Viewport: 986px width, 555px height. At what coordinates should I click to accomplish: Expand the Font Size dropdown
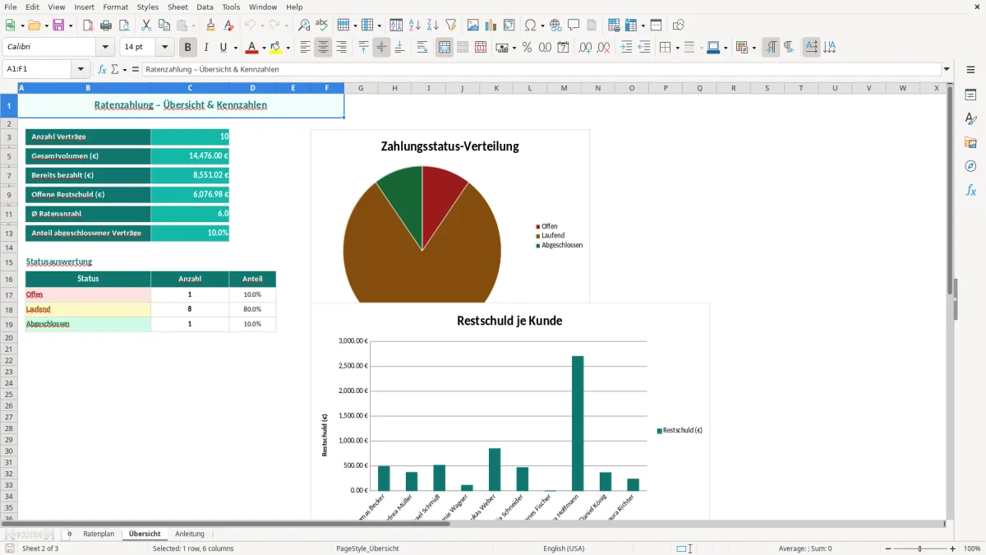pos(165,48)
